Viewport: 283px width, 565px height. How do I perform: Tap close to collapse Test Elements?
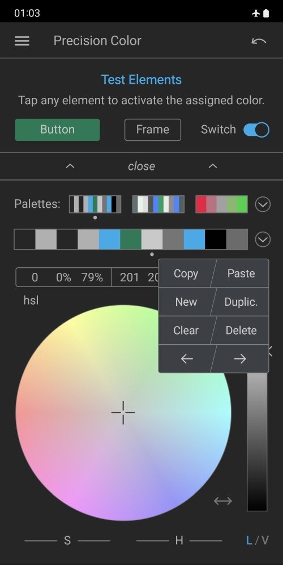tap(141, 166)
